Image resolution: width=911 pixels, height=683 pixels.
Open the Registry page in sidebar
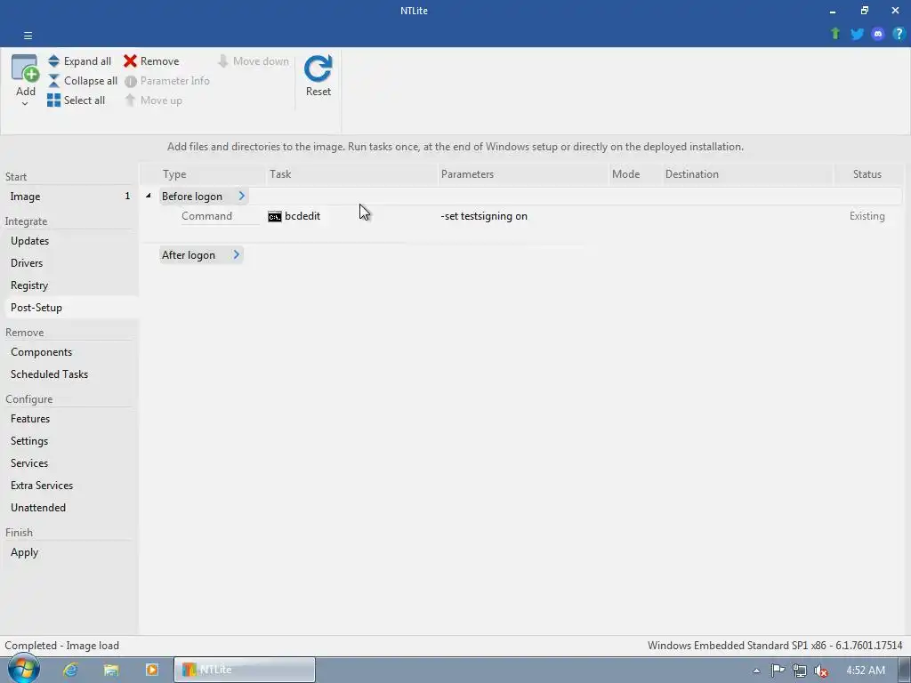click(69, 285)
